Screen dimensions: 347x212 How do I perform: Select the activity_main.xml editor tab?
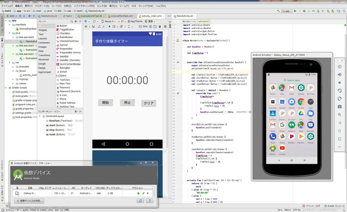click(x=151, y=16)
